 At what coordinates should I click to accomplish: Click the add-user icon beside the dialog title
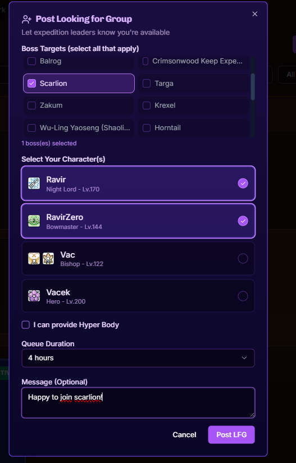26,20
